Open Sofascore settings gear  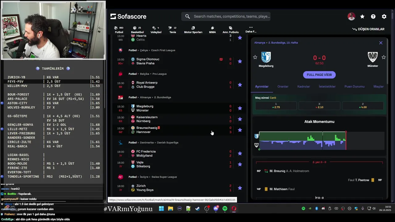pos(384,17)
